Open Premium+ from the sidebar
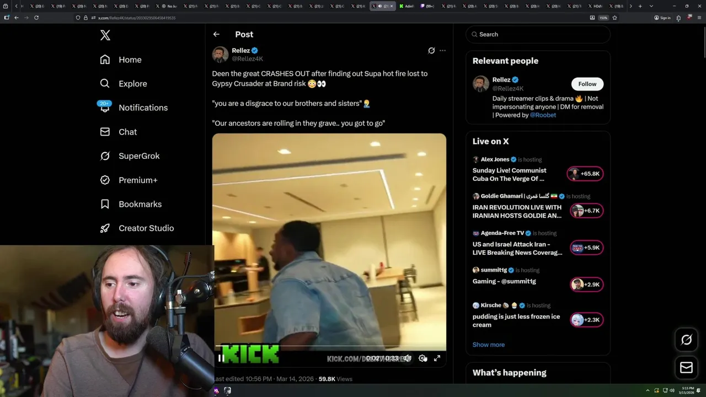The height and width of the screenshot is (397, 706). pyautogui.click(x=129, y=180)
